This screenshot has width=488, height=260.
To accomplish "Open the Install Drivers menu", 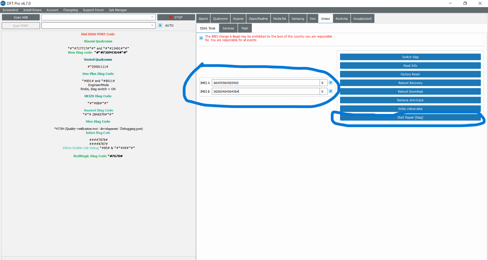I will coord(32,10).
